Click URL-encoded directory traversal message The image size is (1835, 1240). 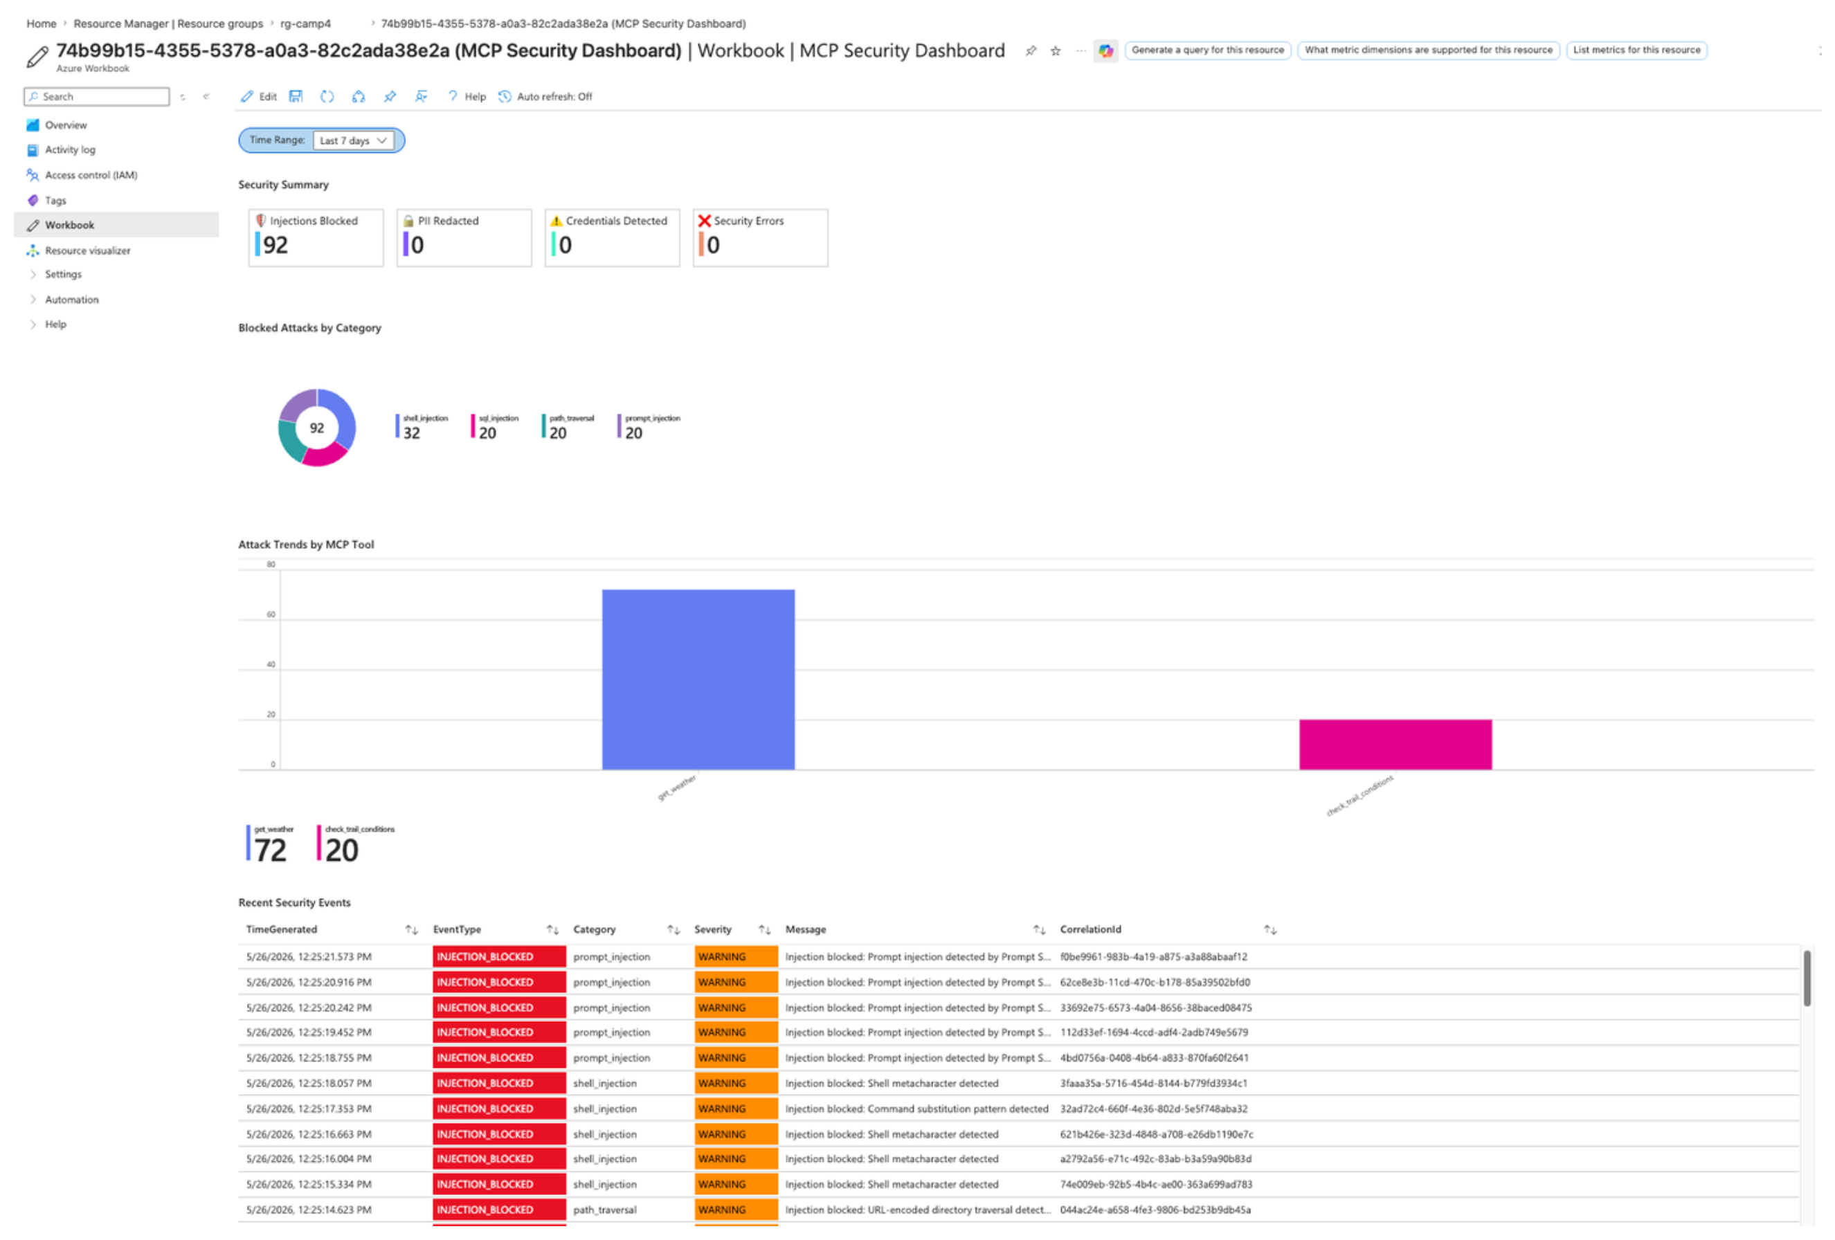(x=918, y=1210)
